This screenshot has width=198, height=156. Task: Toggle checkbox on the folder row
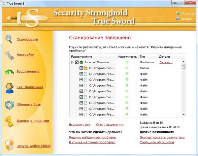pyautogui.click(x=81, y=68)
